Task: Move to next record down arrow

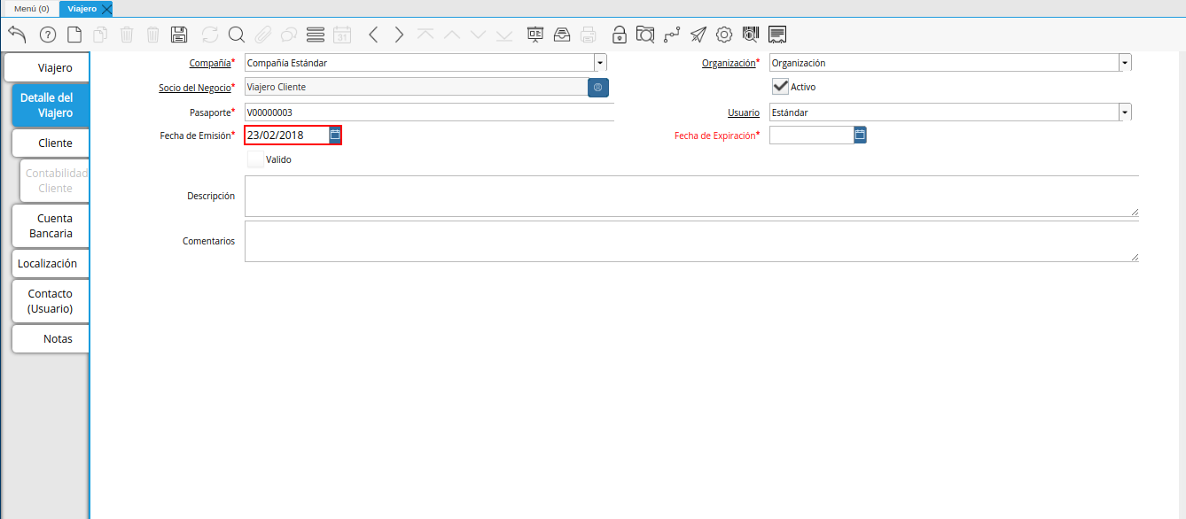Action: [478, 35]
